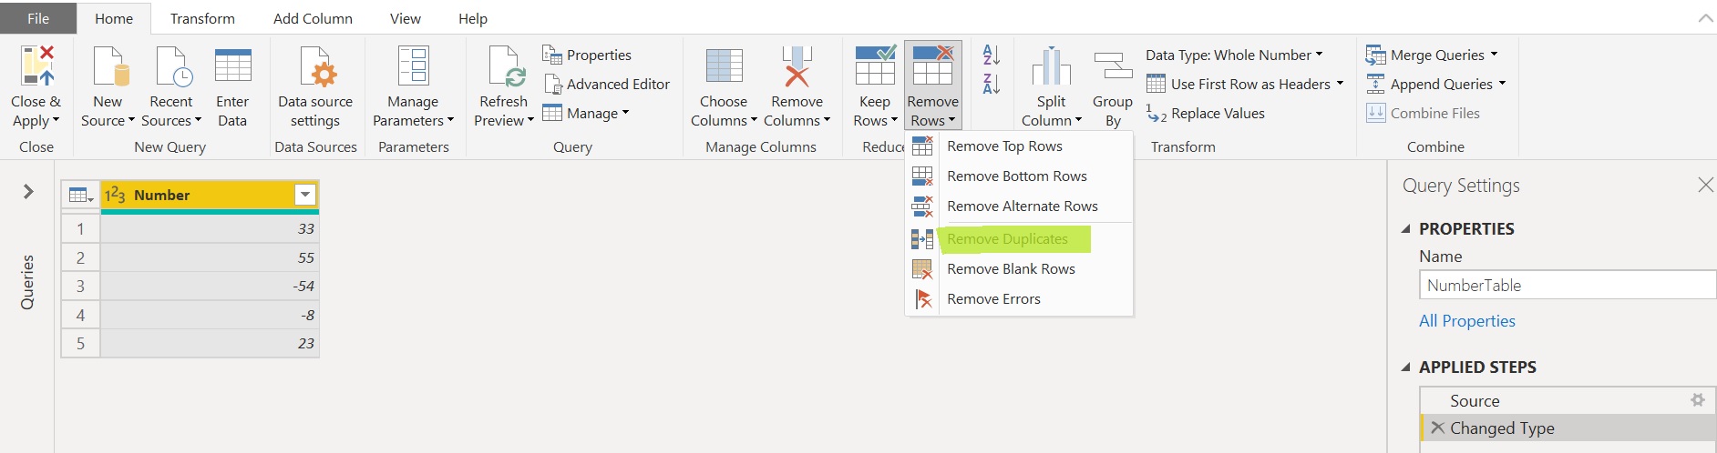Expand the Queries pane chevron
This screenshot has height=453, width=1717.
click(28, 191)
